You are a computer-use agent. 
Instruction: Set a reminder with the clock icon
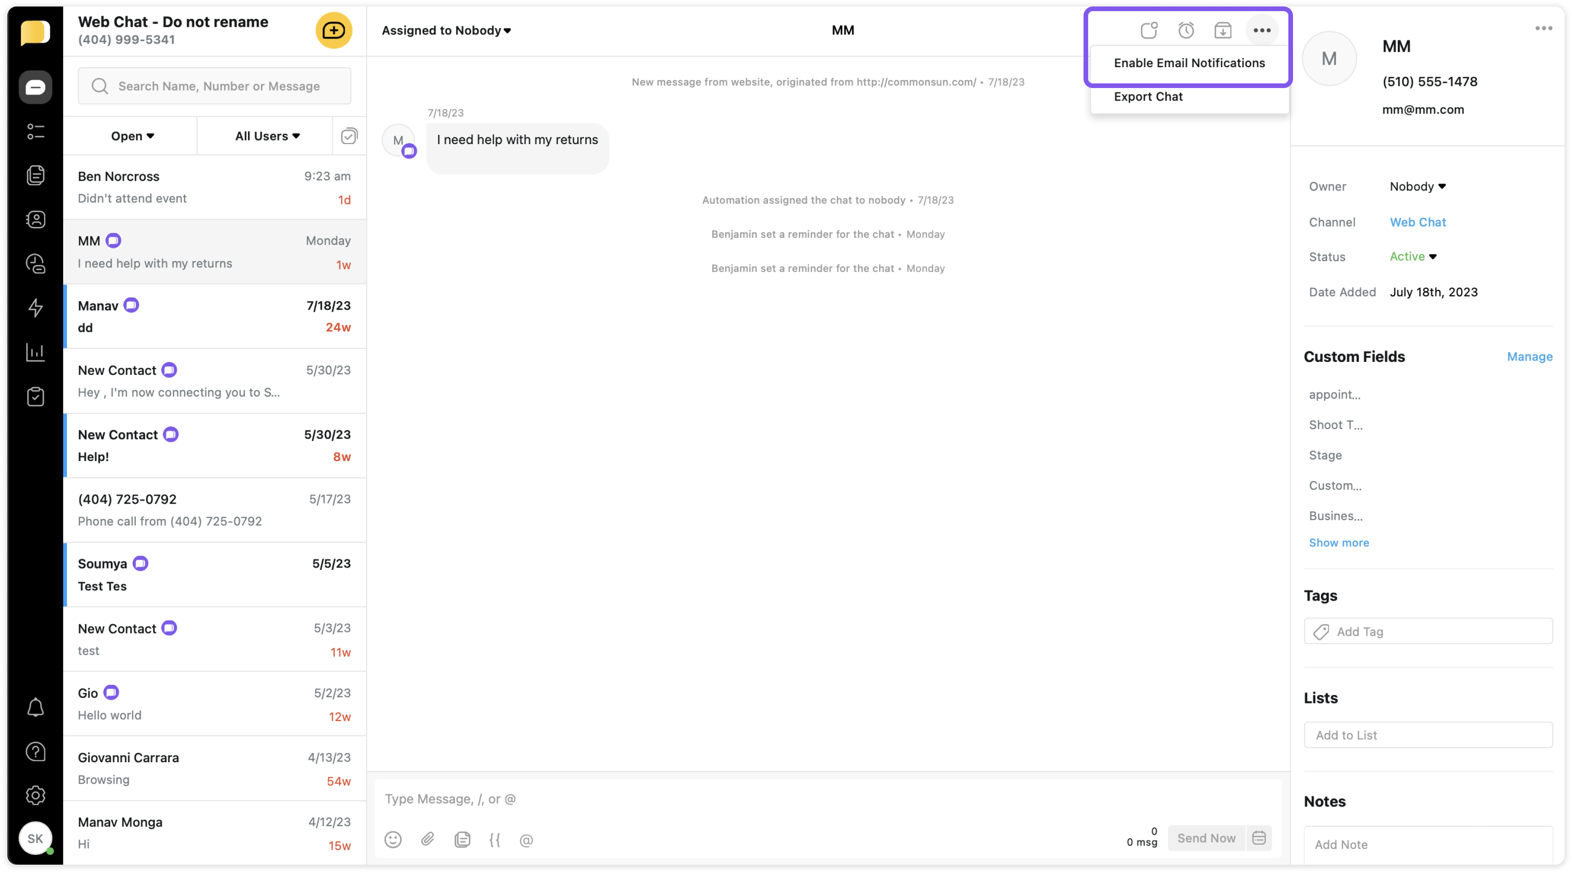1185,30
